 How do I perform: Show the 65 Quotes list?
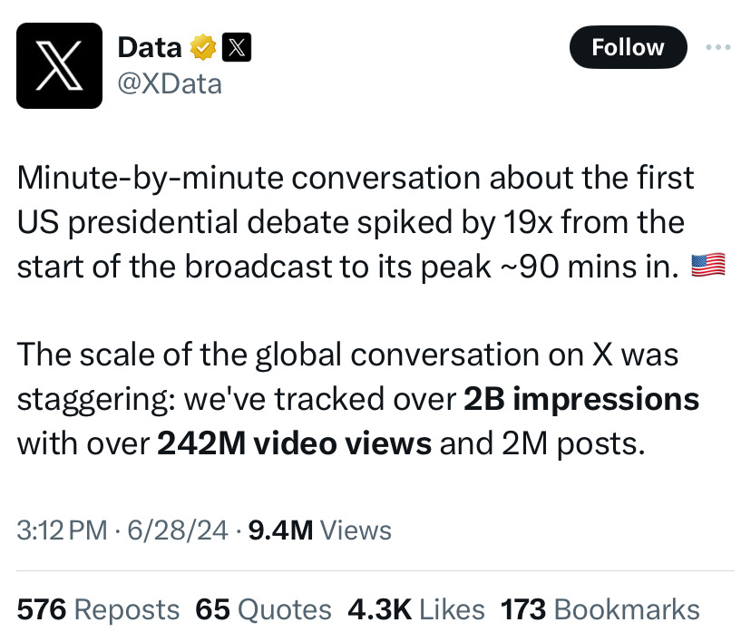(263, 609)
